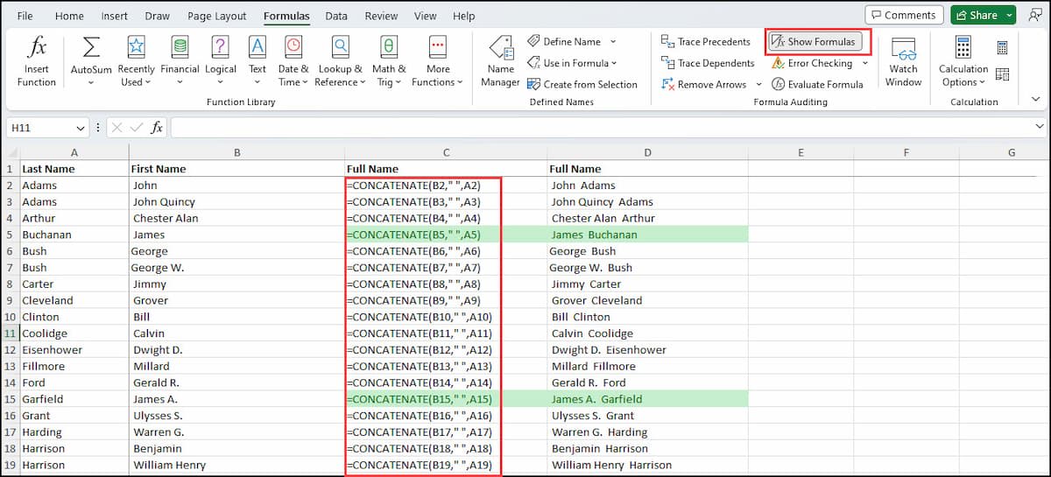1051x477 pixels.
Task: Switch to the Insert tab
Action: pos(114,16)
